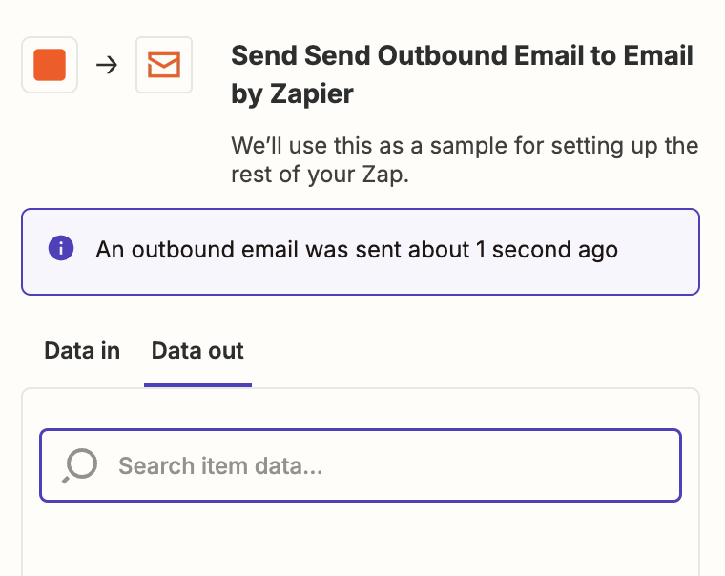Click the arrow between the app icons
This screenshot has height=576, width=725.
[107, 66]
